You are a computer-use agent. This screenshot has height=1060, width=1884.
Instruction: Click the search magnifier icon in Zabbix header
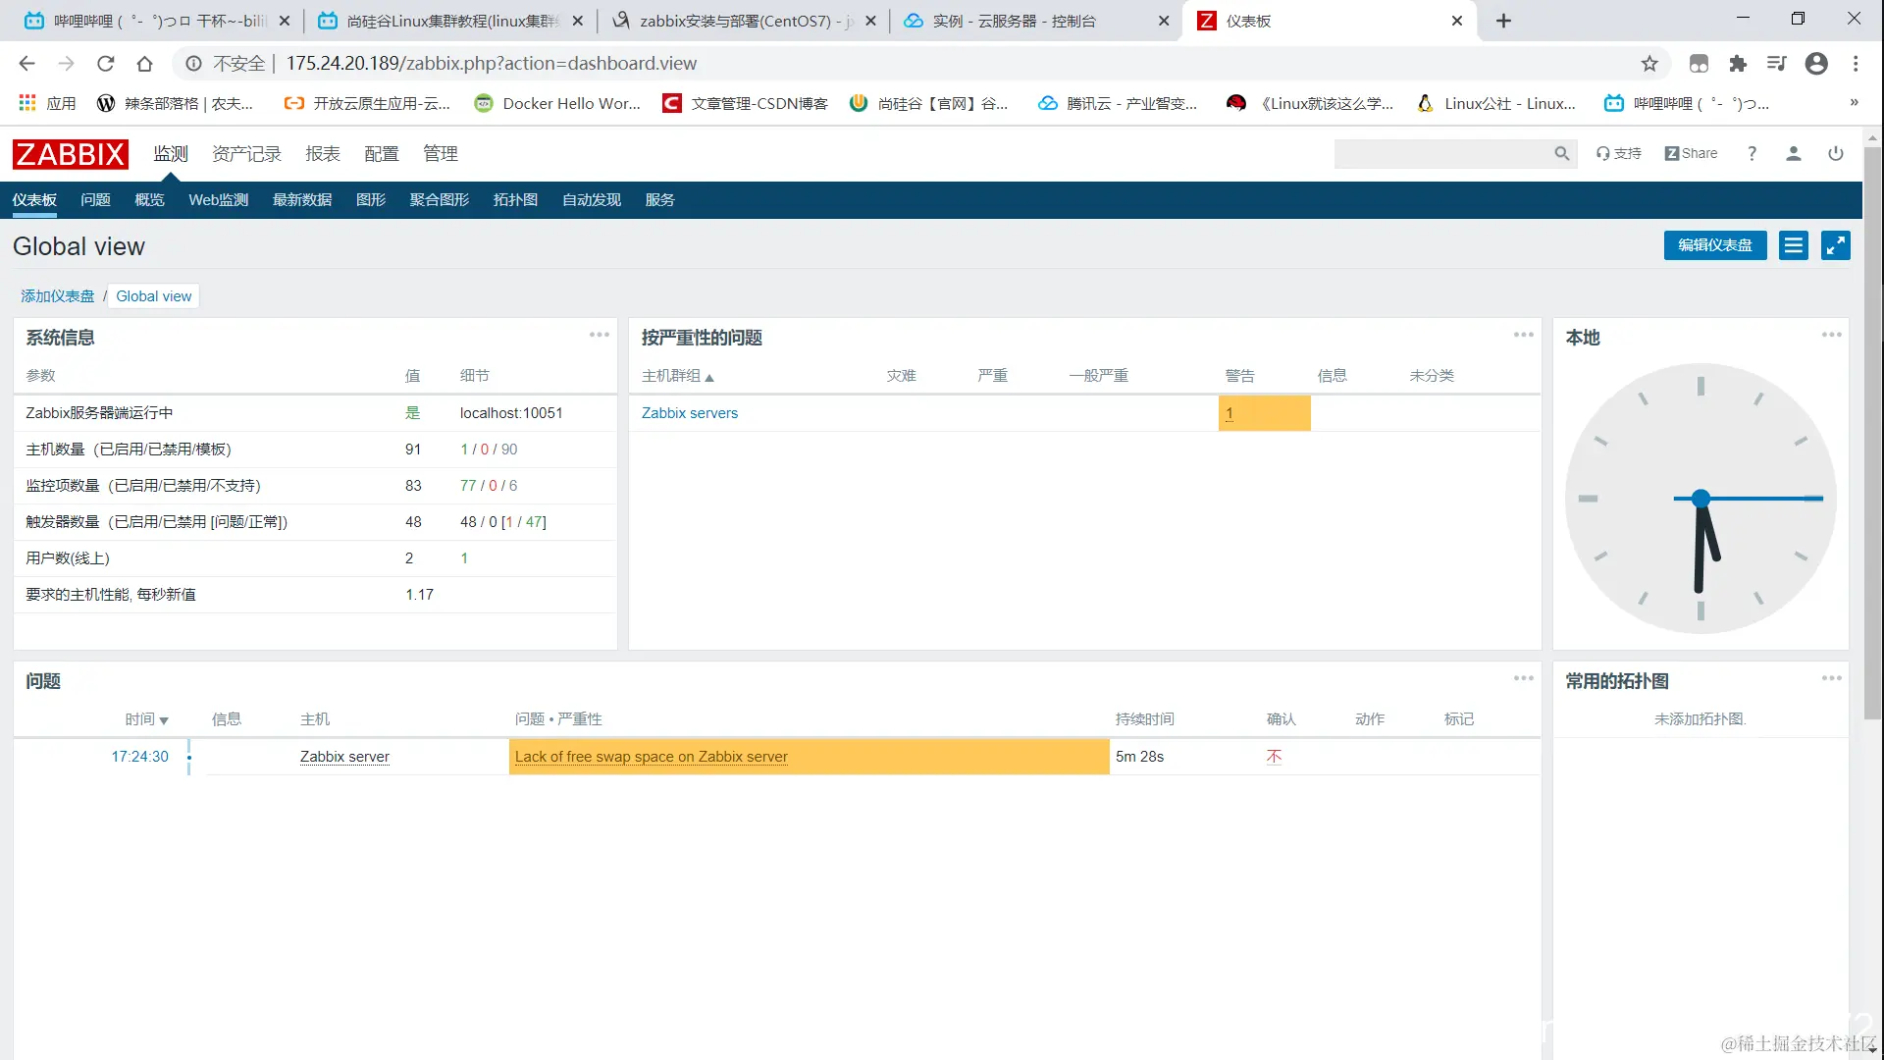1561,154
